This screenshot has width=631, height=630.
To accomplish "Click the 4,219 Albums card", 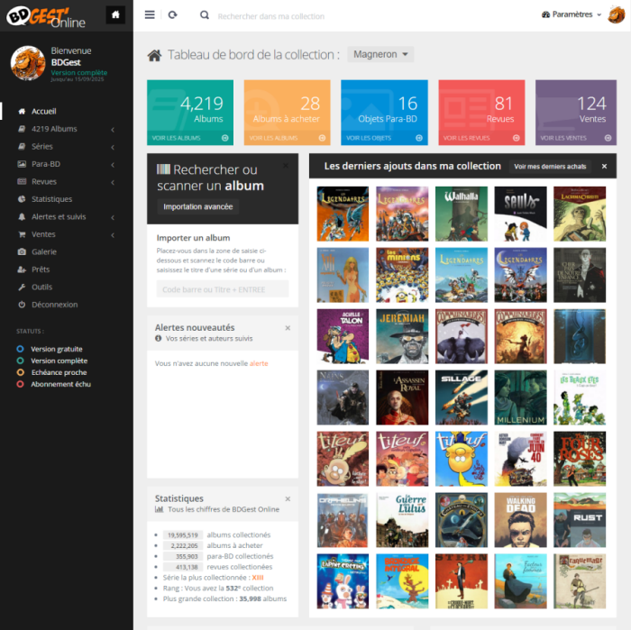I will pos(190,113).
